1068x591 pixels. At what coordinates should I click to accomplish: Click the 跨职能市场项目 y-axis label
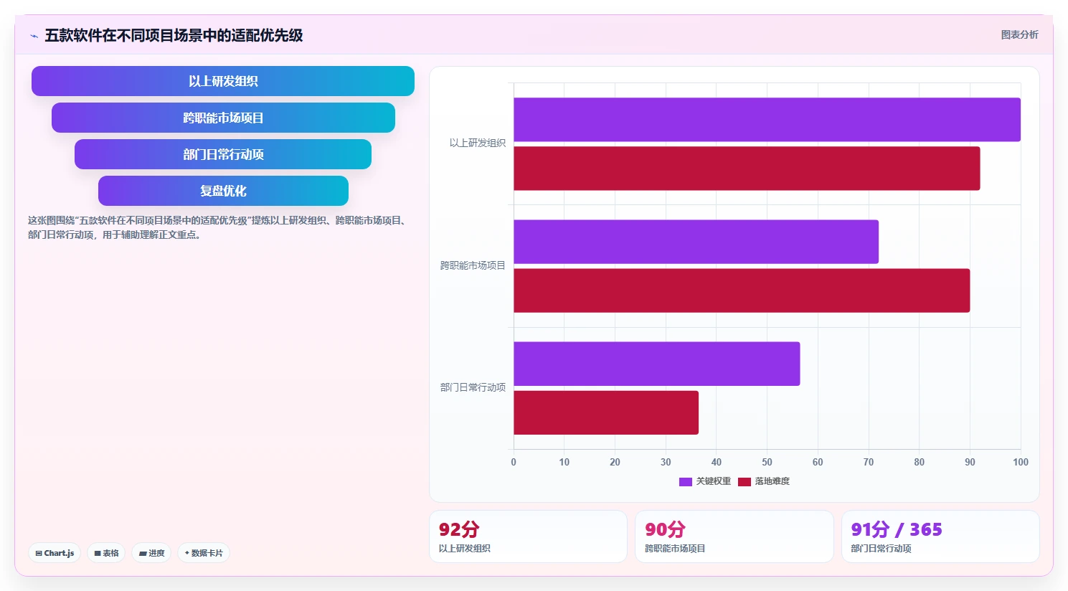473,265
